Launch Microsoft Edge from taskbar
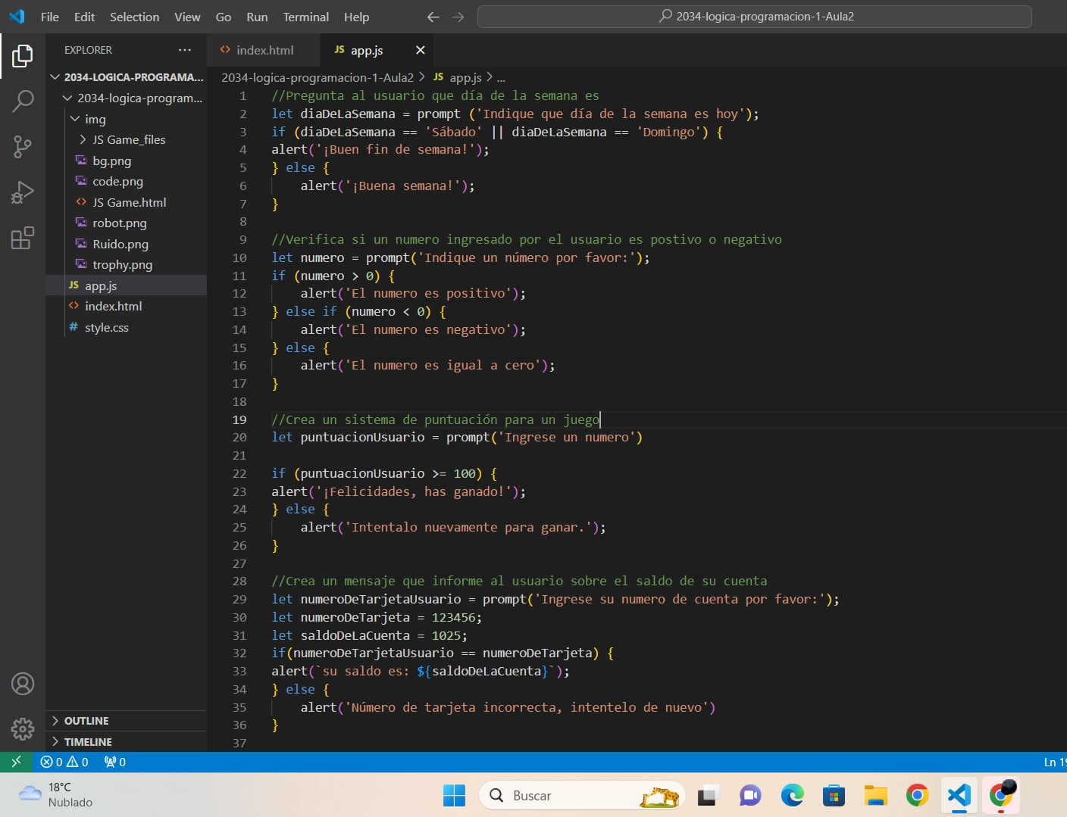 792,795
